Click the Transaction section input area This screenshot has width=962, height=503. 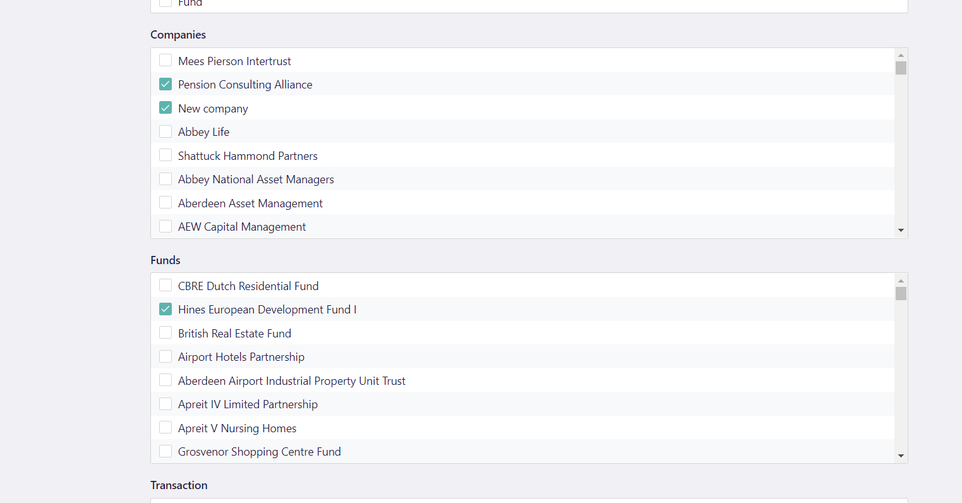click(528, 500)
